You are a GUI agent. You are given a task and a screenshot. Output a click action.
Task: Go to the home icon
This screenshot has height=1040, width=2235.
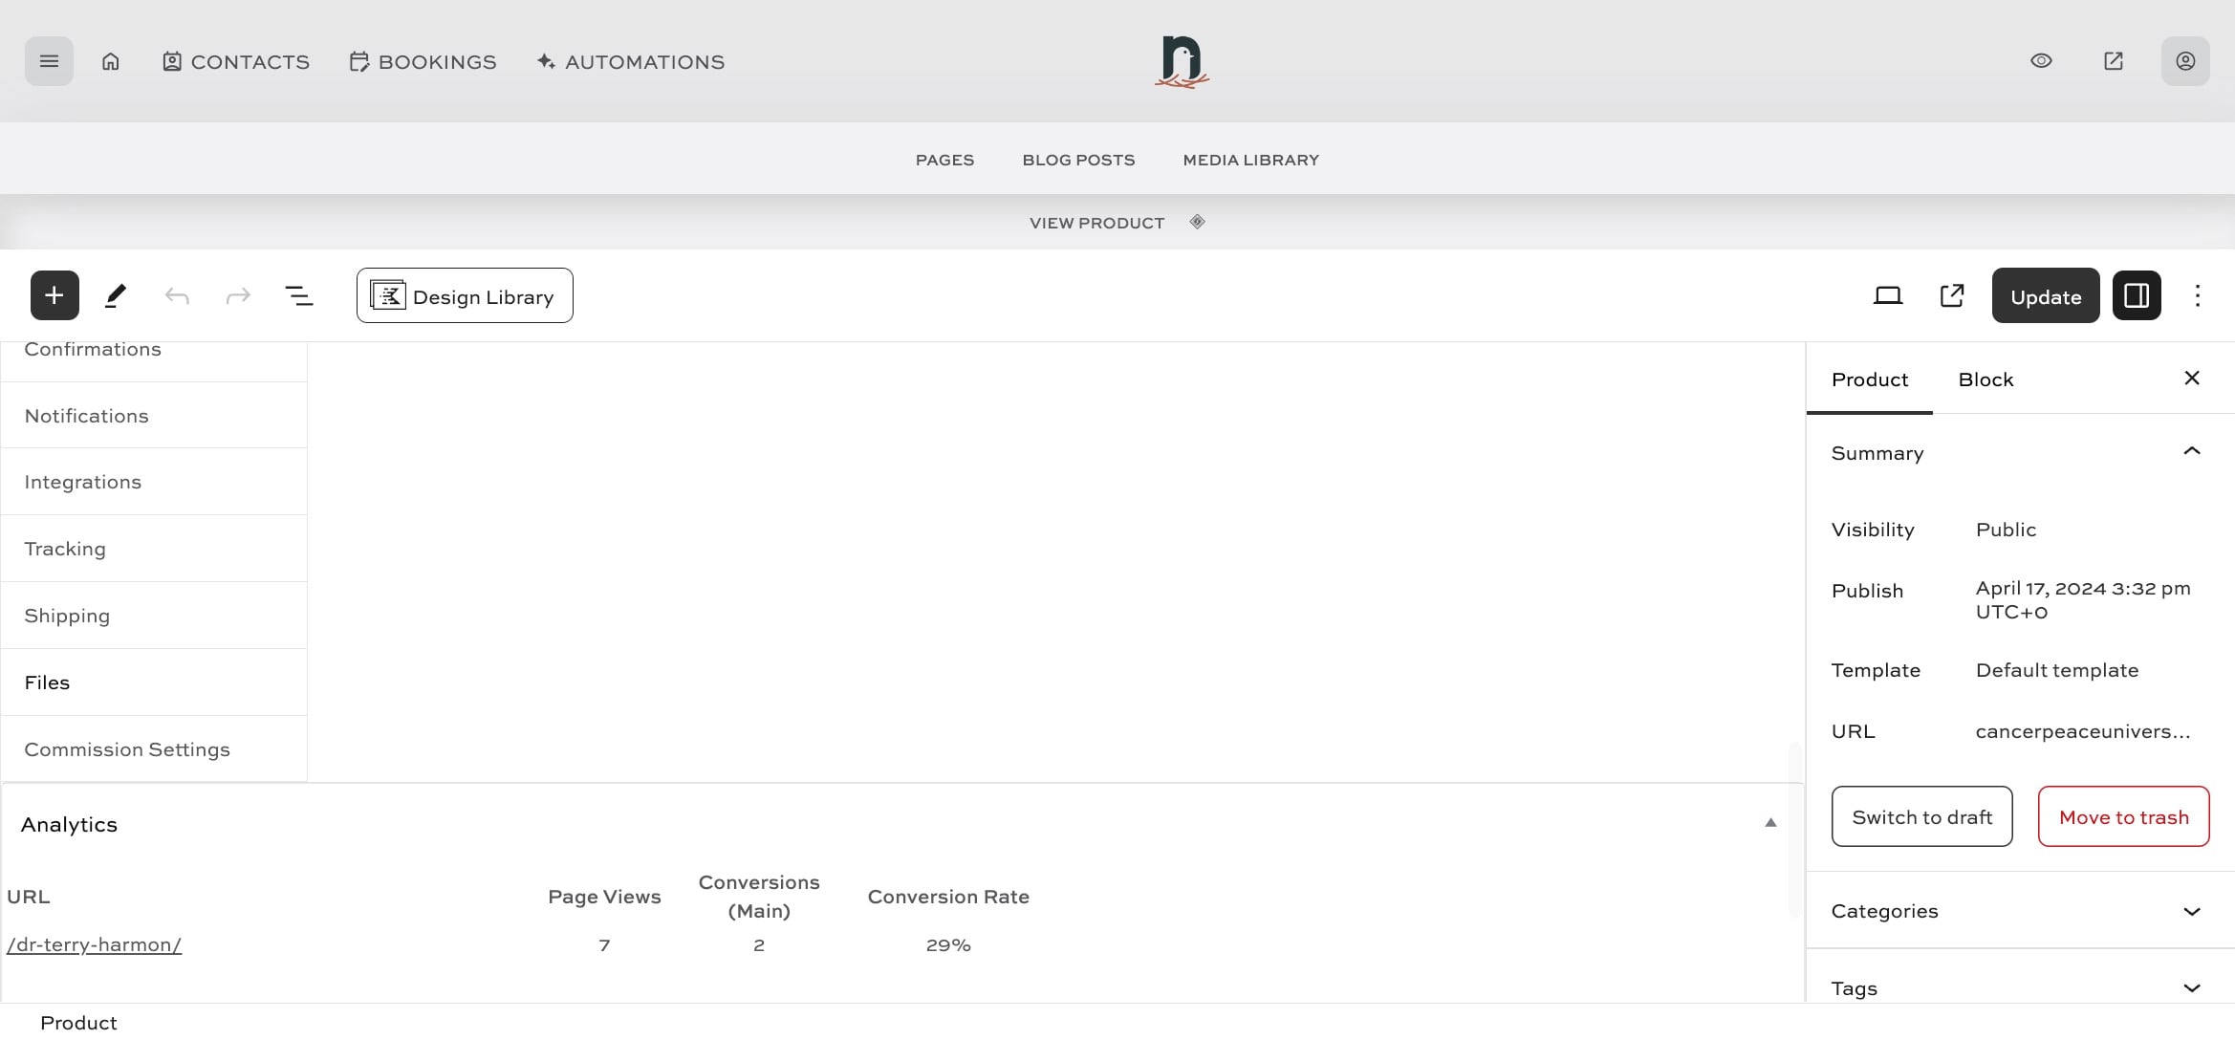point(111,61)
